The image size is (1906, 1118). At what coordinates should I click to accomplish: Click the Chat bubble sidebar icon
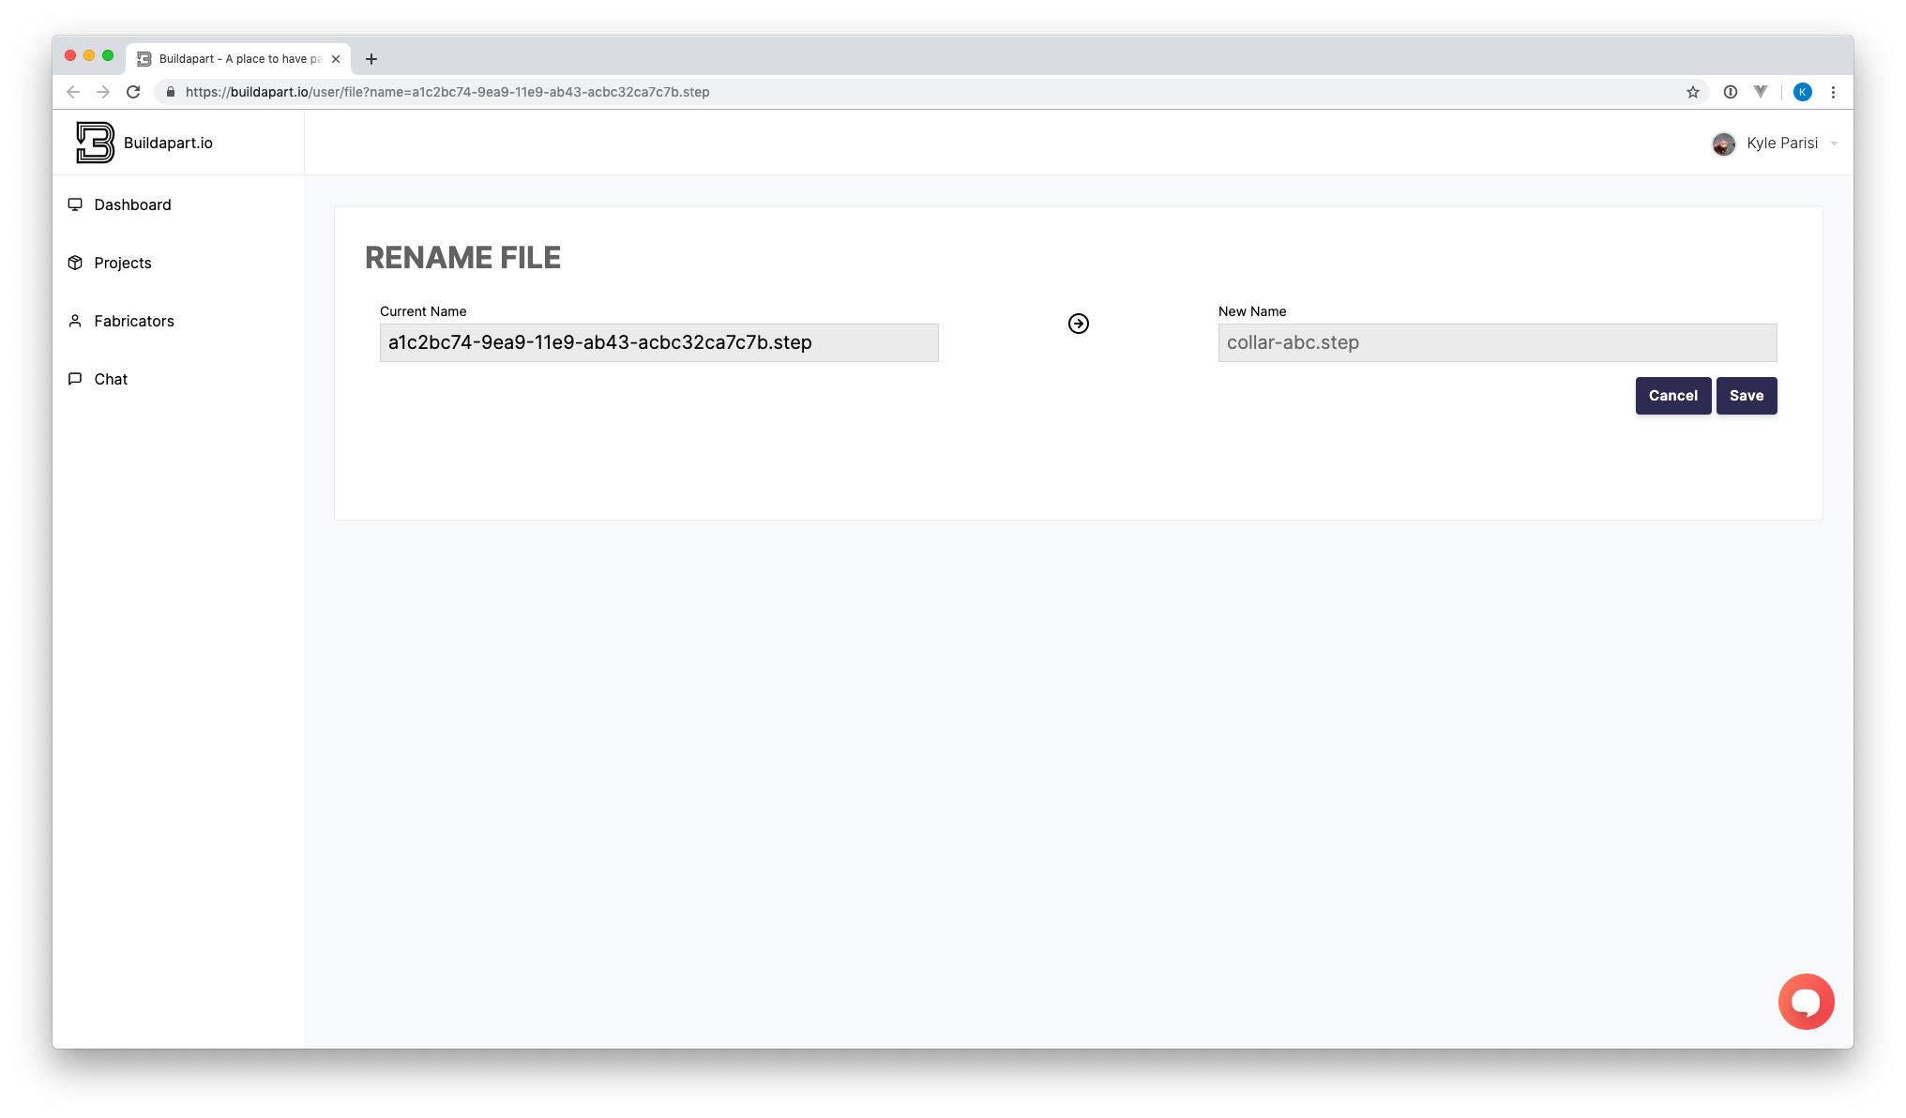click(75, 379)
